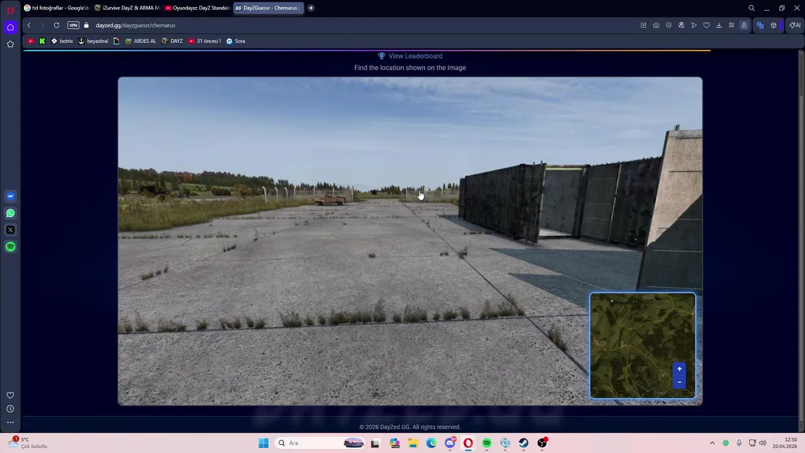
Task: Open the Opera AI assistant button
Action: (x=795, y=25)
